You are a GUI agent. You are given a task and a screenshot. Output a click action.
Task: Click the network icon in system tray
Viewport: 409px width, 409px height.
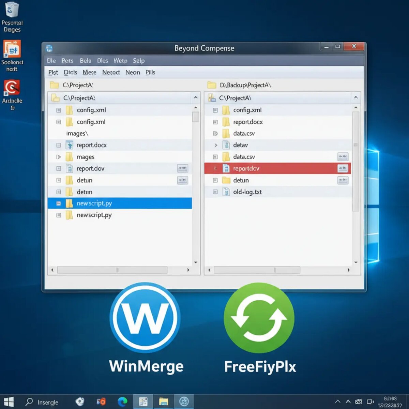point(358,402)
